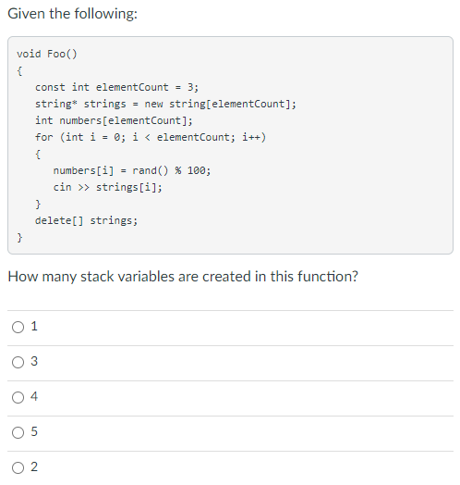
Task: Click the answer label text "4"
Action: pos(34,396)
